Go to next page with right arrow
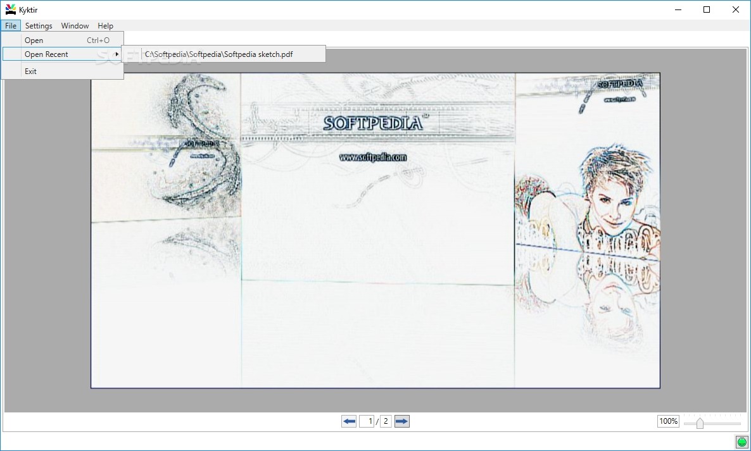The image size is (751, 451). coord(402,421)
